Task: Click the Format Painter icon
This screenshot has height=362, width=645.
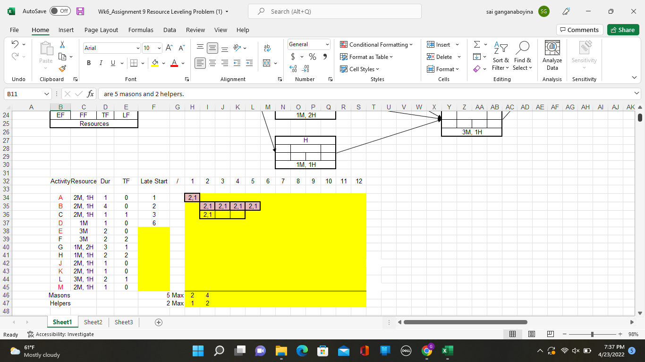Action: pos(62,69)
